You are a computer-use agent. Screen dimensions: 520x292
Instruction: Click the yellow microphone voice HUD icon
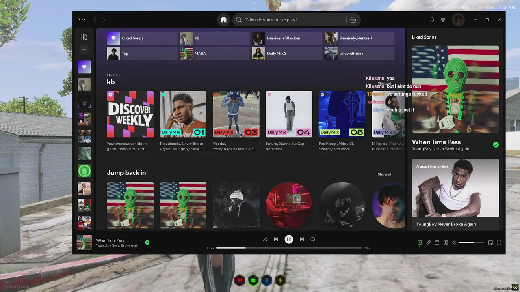tap(280, 280)
